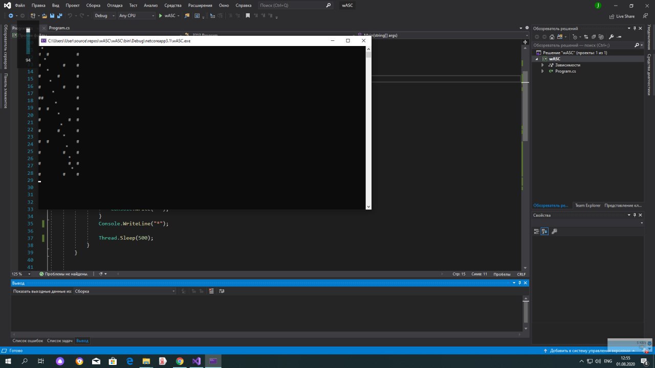655x368 pixels.
Task: Open the Панель элементов side tab
Action: pyautogui.click(x=6, y=91)
